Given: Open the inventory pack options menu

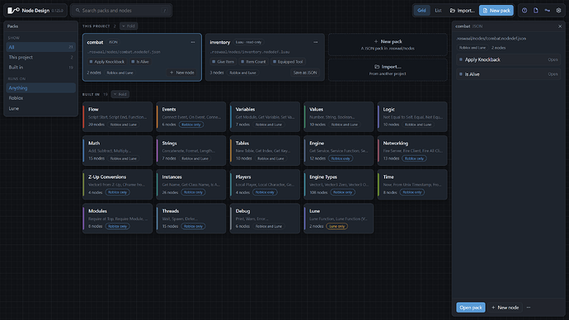Looking at the screenshot, I should tap(315, 42).
